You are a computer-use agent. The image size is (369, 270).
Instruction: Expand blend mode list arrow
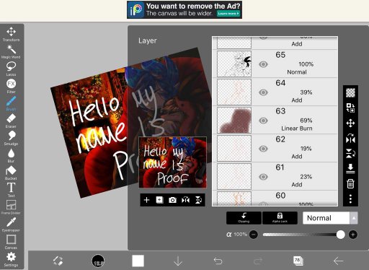(354, 218)
